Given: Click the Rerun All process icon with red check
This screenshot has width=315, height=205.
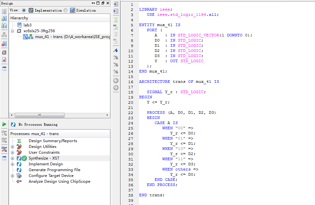Looking at the screenshot, I should pyautogui.click(x=4, y=149).
